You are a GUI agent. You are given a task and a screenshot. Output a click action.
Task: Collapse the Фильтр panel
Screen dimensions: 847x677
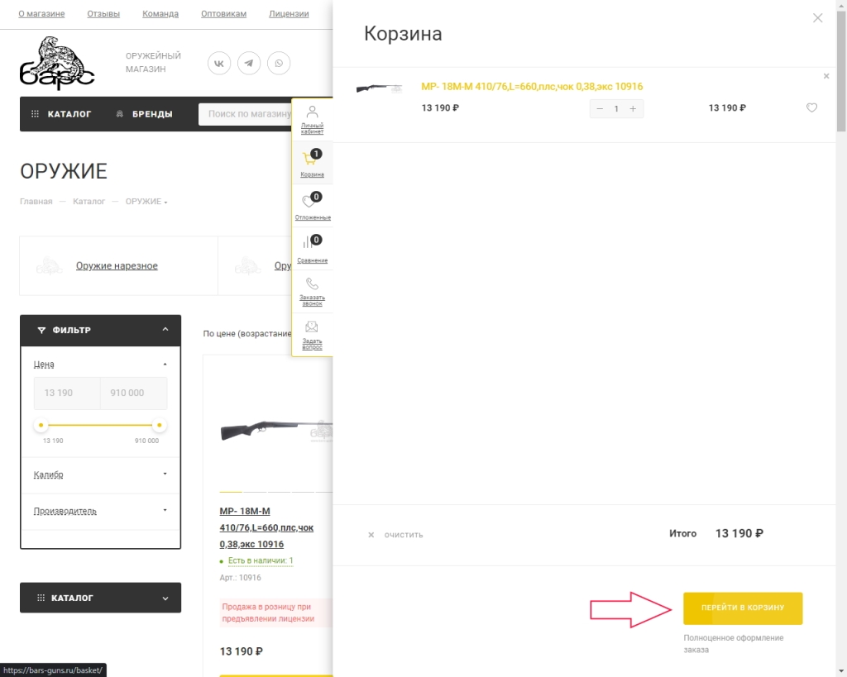165,330
